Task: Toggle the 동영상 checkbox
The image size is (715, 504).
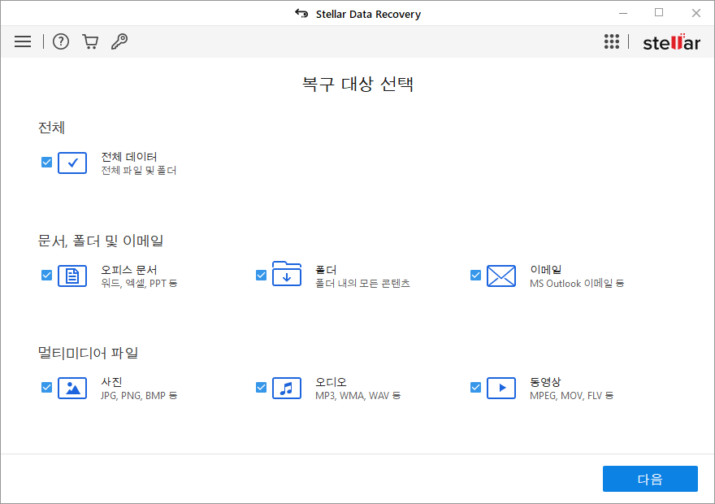Action: (x=475, y=387)
